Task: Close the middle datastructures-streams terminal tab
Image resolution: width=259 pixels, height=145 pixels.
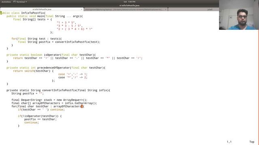Action: (x=166, y=10)
